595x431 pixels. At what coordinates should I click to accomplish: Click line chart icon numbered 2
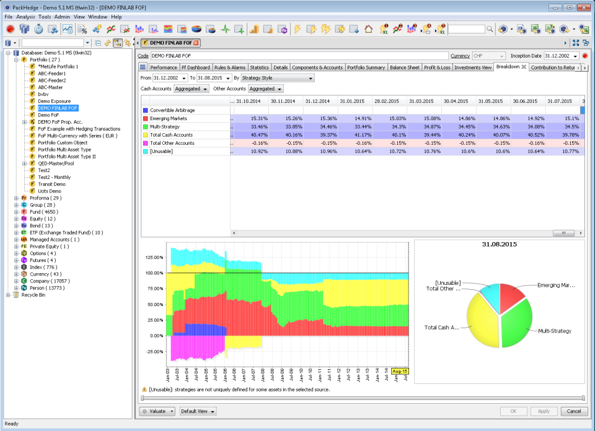tap(398, 29)
